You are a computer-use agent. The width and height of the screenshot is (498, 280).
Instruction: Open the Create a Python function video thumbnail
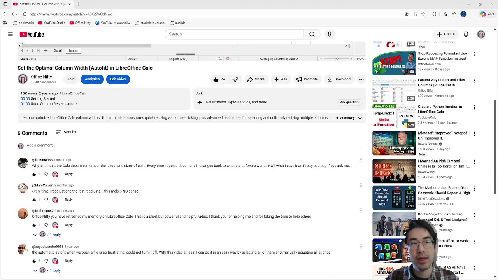tap(394, 116)
